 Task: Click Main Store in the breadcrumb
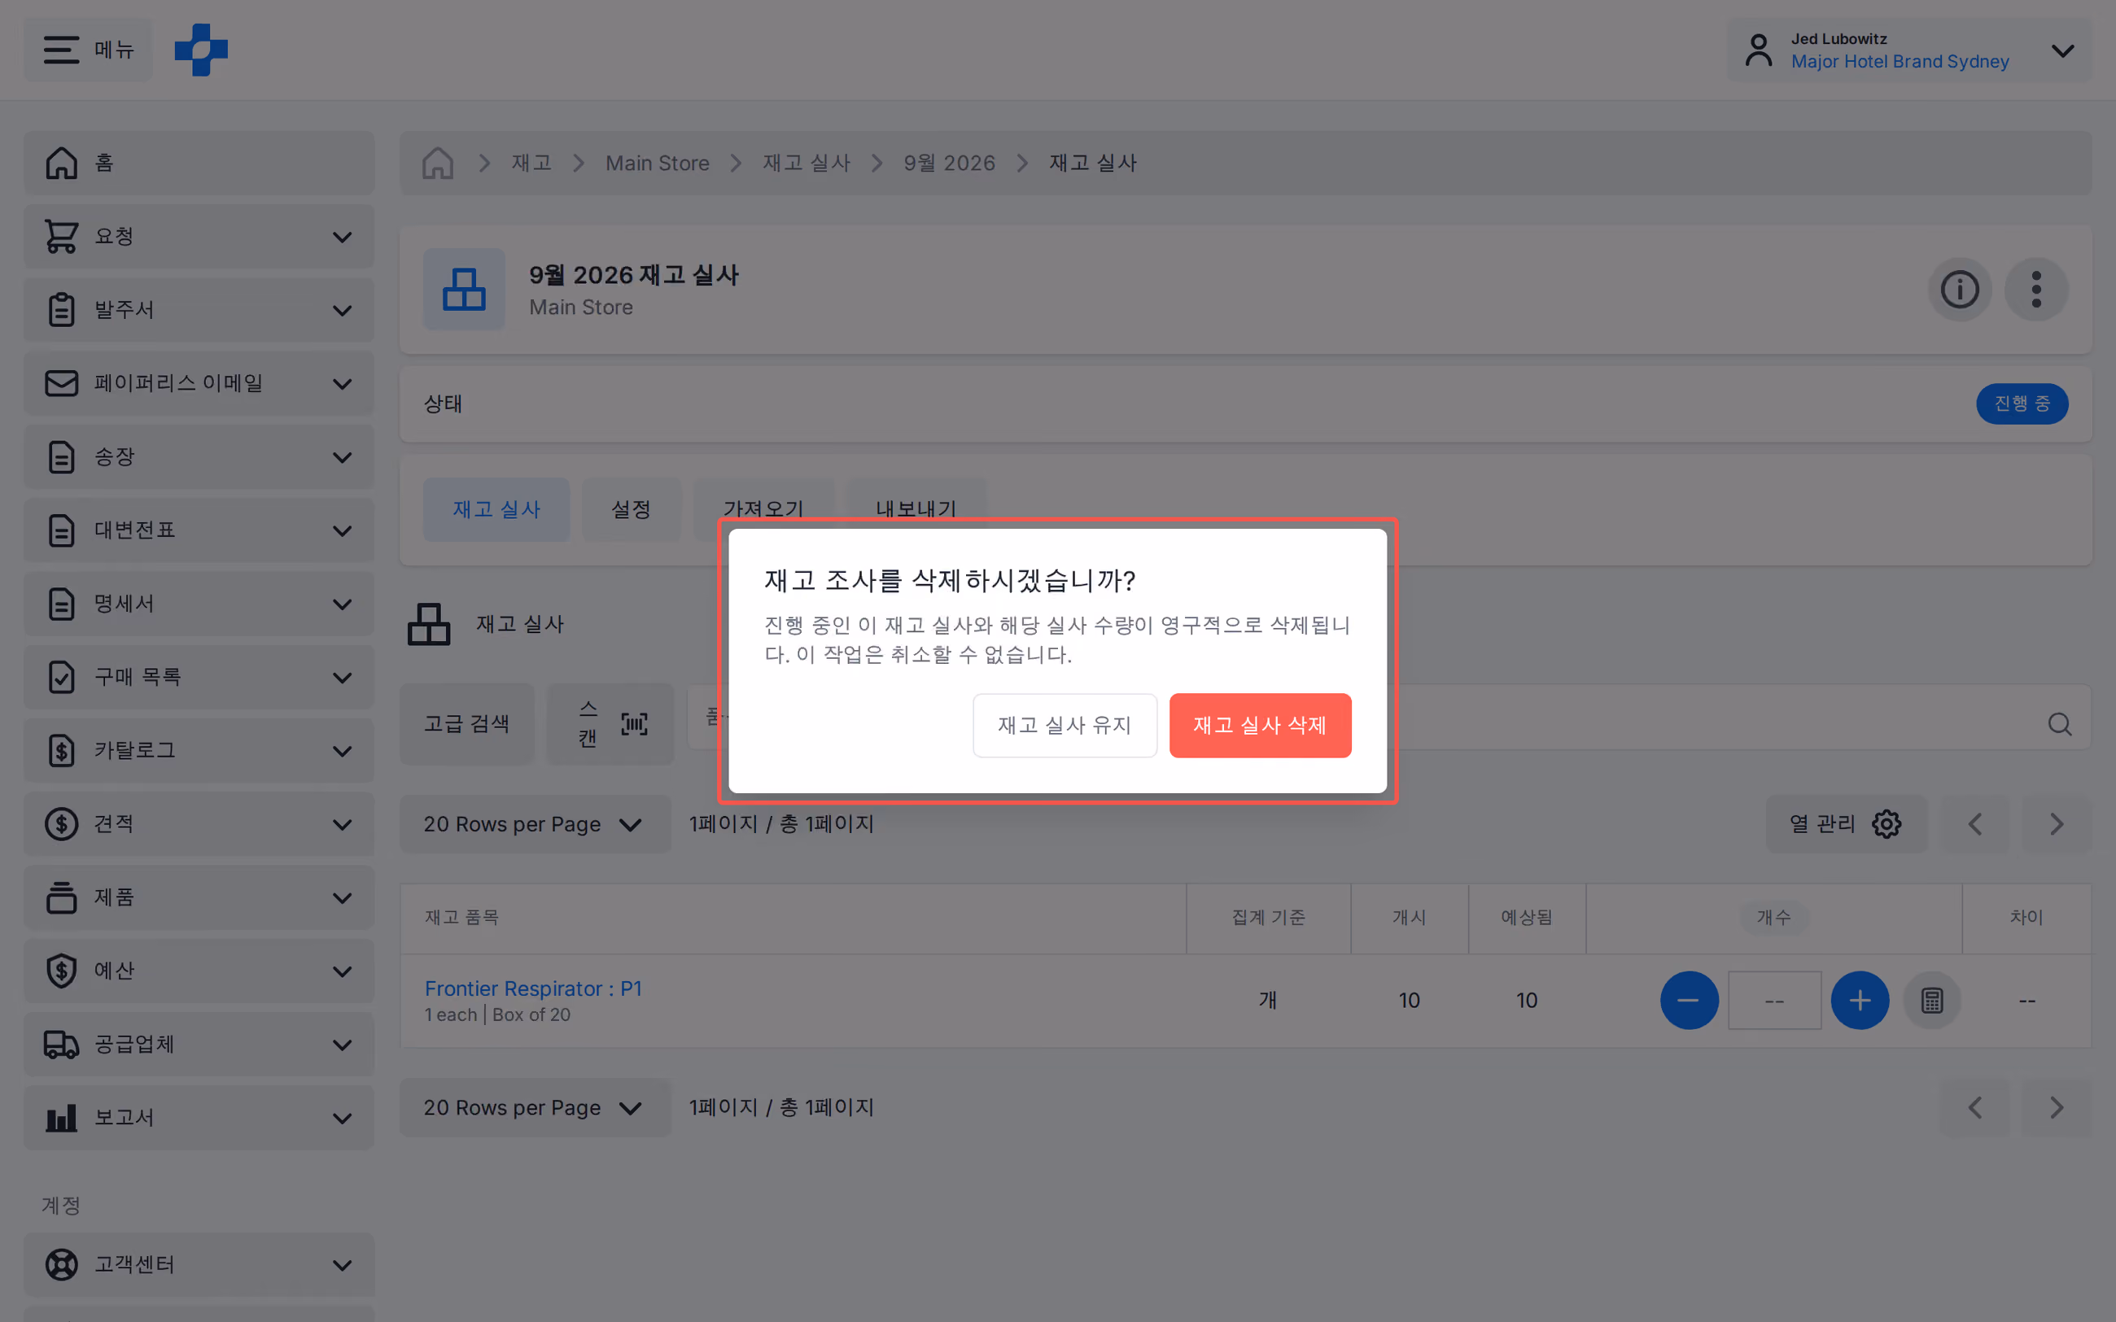coord(657,163)
